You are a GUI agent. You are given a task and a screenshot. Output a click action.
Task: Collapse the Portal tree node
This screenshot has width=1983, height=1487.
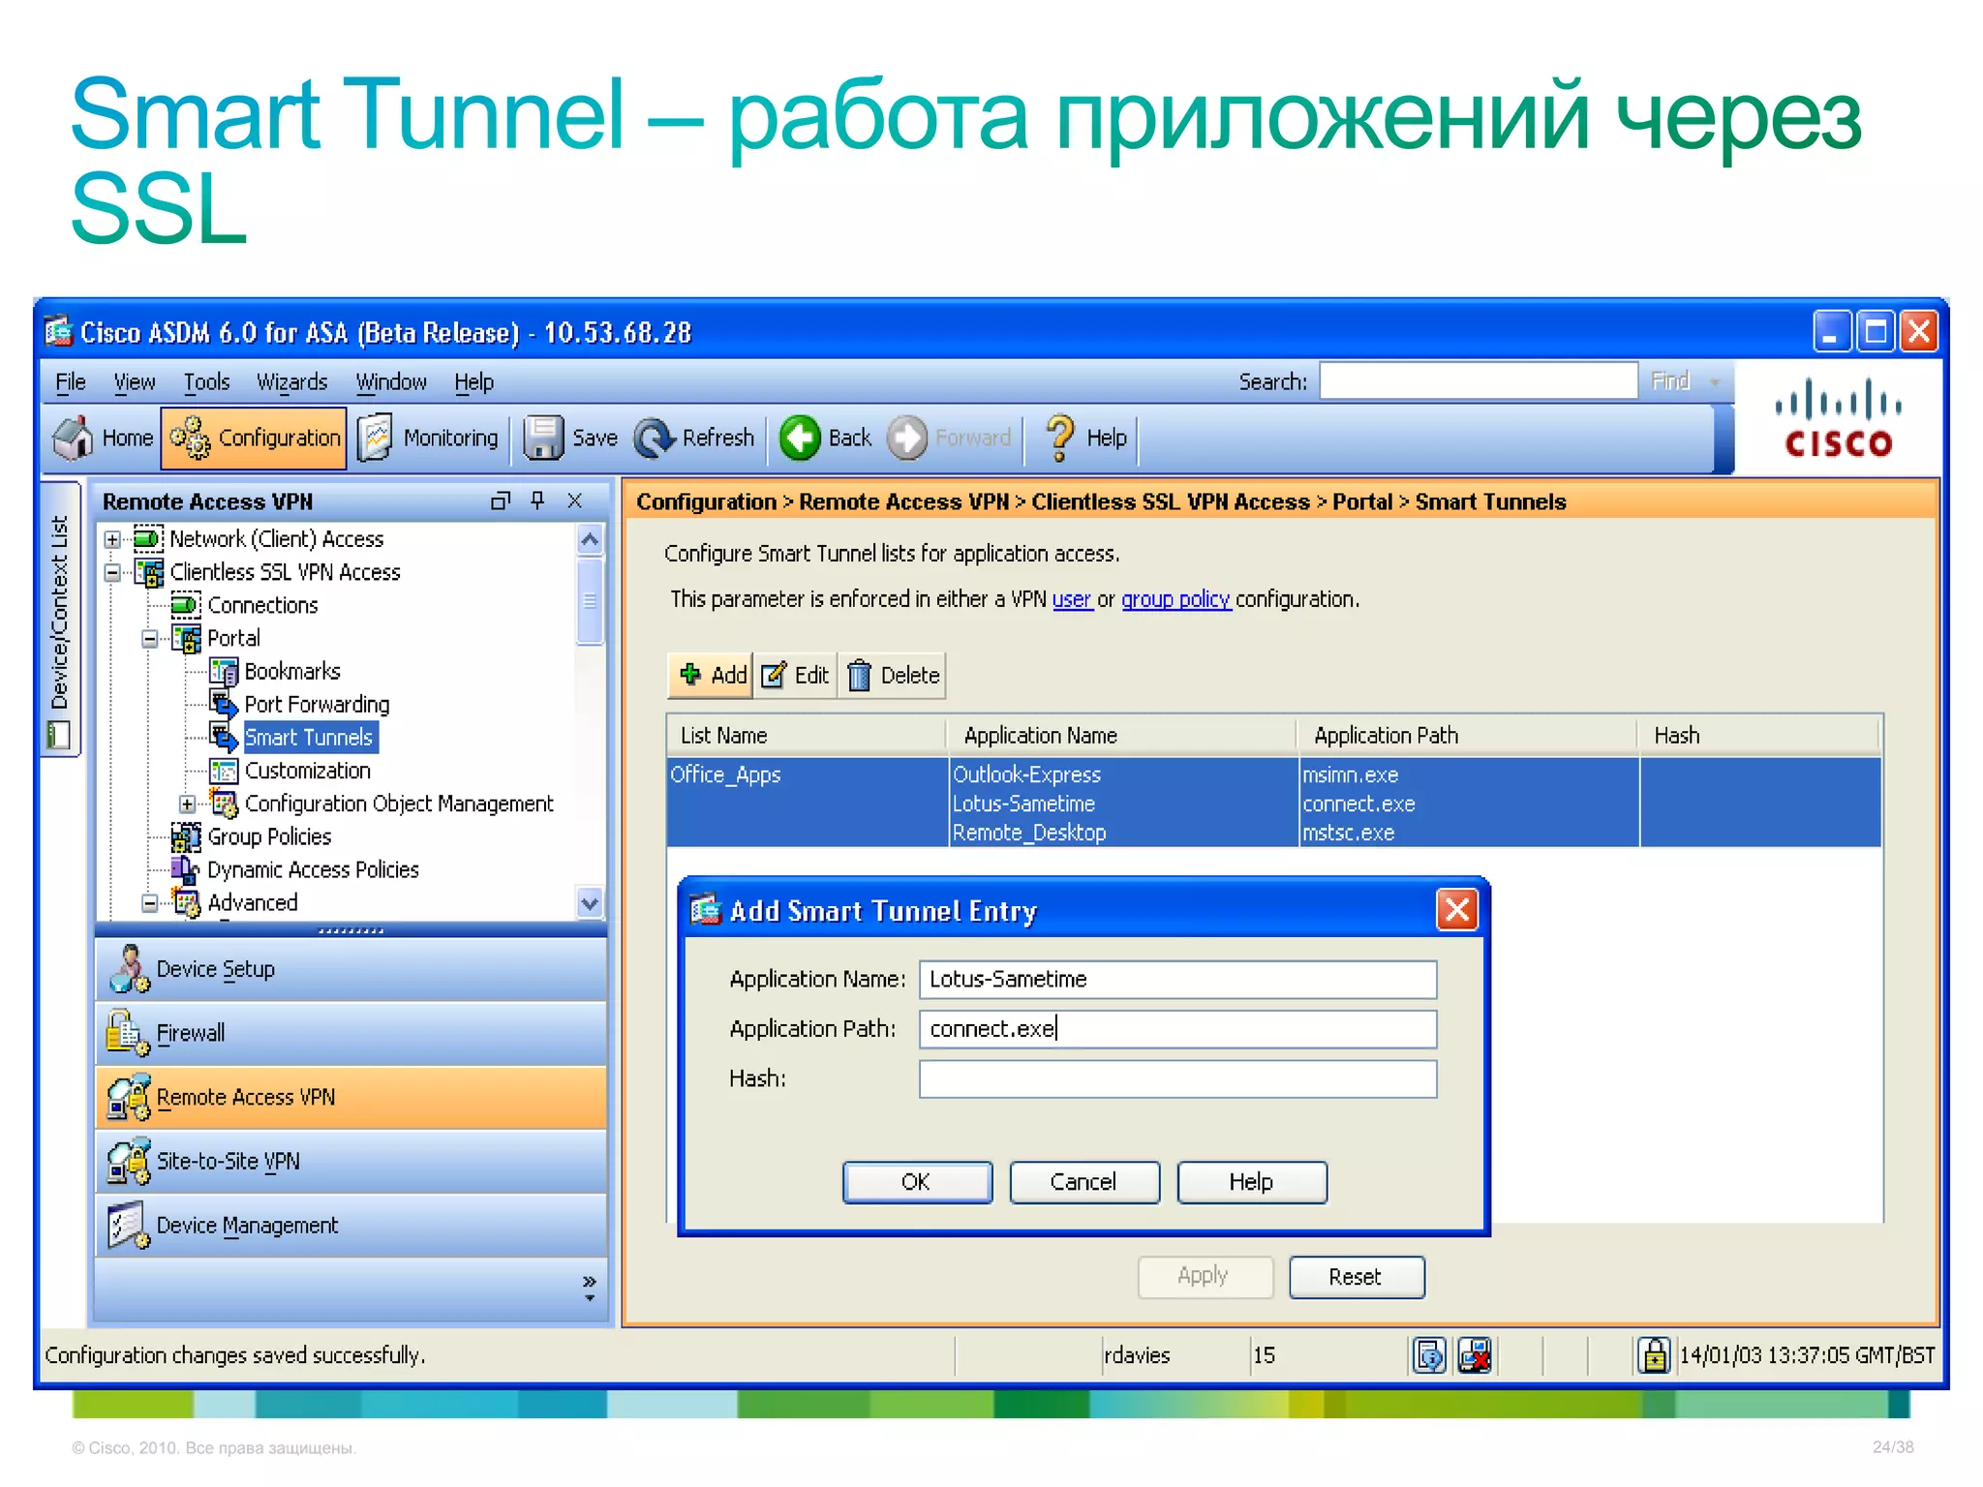[x=150, y=639]
